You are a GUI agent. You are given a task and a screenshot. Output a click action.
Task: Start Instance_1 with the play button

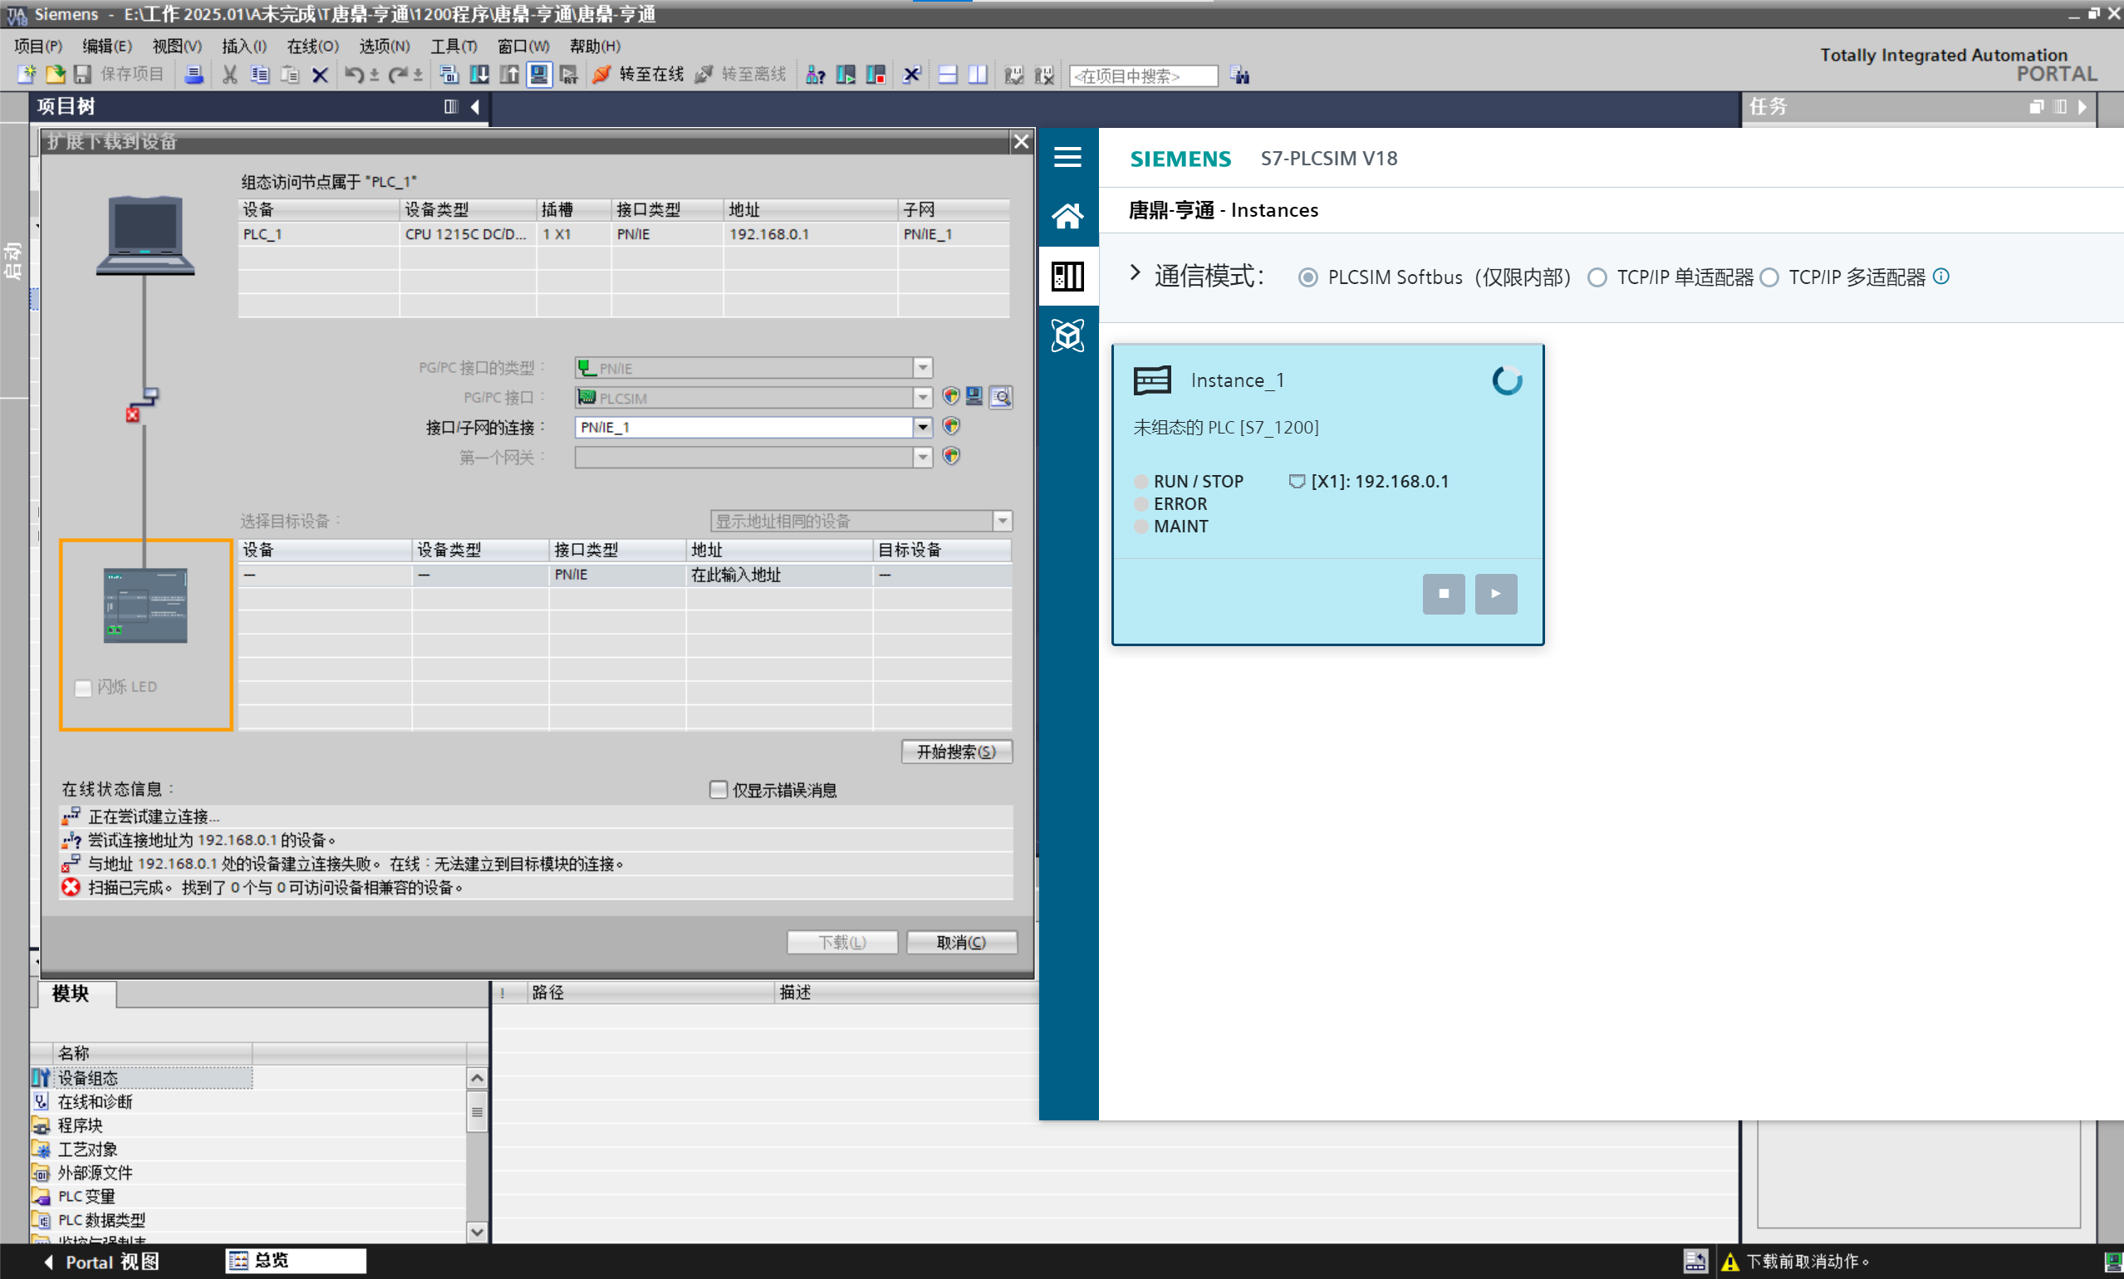tap(1495, 594)
